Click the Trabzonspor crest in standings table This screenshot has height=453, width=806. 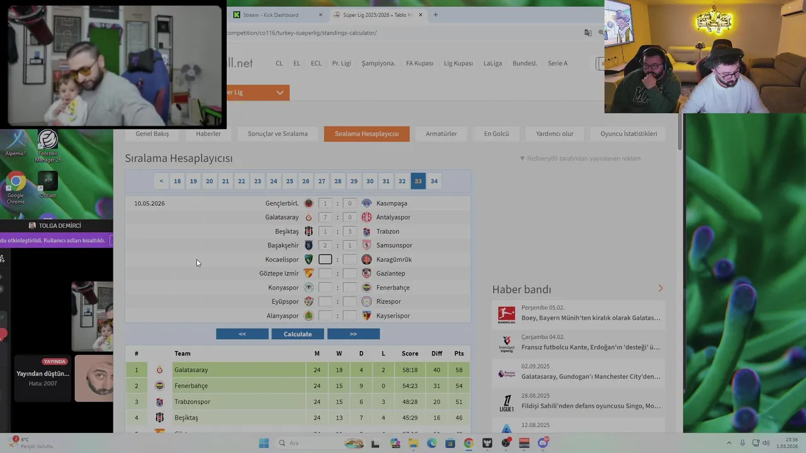[x=159, y=401]
